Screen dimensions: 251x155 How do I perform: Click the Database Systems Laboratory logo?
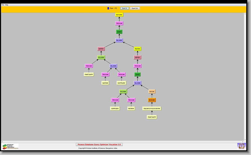click(10, 146)
